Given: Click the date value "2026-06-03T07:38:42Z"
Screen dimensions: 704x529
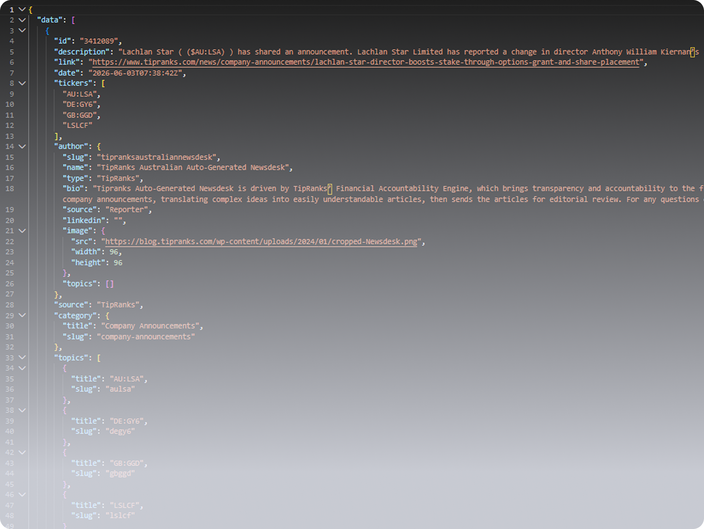Looking at the screenshot, I should 135,73.
